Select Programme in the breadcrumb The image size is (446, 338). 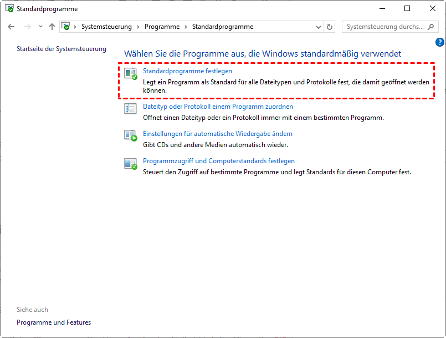[162, 27]
